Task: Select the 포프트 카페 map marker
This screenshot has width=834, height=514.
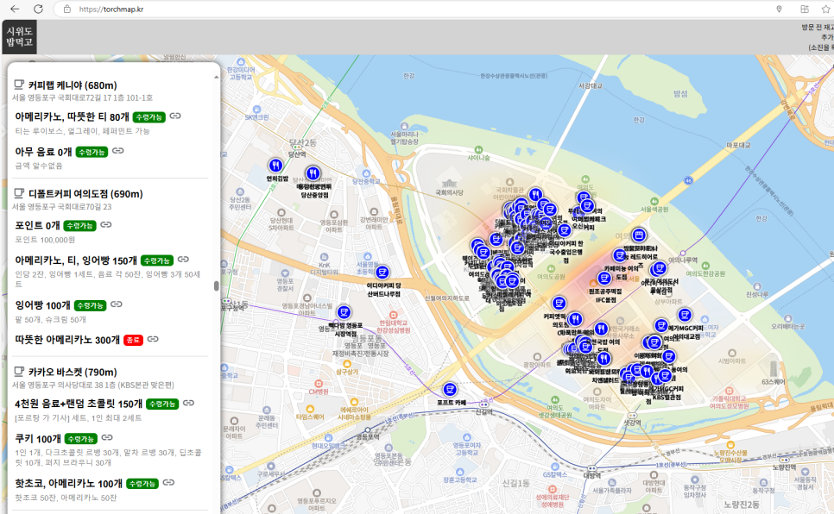Action: click(x=450, y=390)
